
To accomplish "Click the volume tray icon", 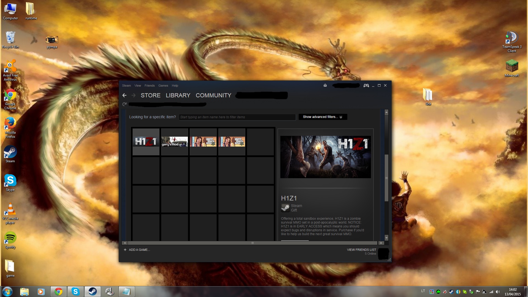I will [498, 292].
